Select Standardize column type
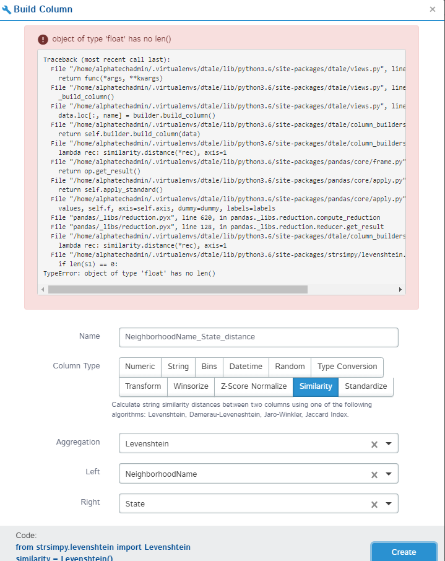The image size is (445, 561). [366, 386]
